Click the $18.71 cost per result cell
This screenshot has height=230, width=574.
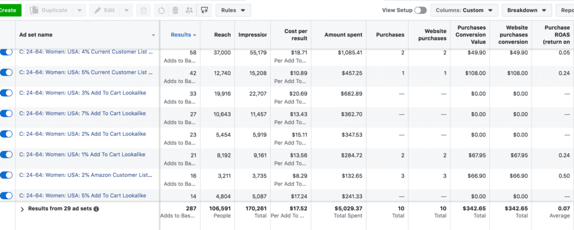299,53
